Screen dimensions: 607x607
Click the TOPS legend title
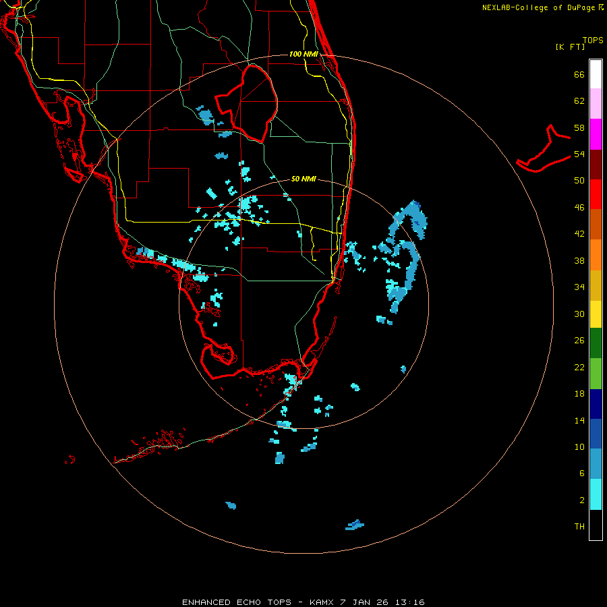(593, 40)
